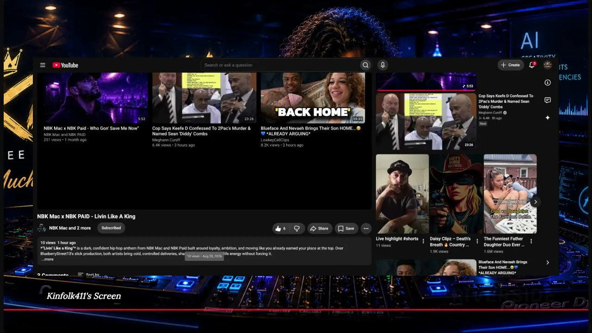592x333 pixels.
Task: Open the 'Blueface And Nevaeh Brings Their Son HOME' title above LowkeyCellClips
Action: (310, 131)
